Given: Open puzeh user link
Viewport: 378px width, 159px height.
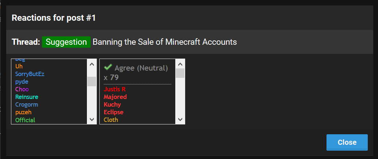Looking at the screenshot, I should 23,112.
